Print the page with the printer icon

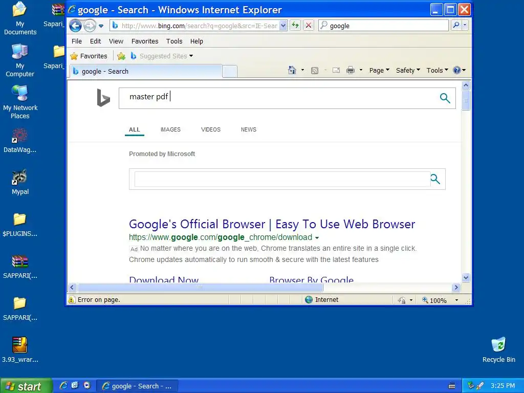pos(350,70)
